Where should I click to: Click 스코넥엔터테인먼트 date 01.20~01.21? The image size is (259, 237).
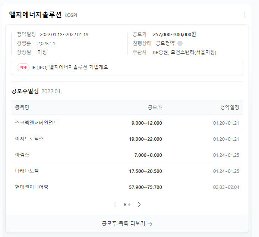tap(226, 123)
